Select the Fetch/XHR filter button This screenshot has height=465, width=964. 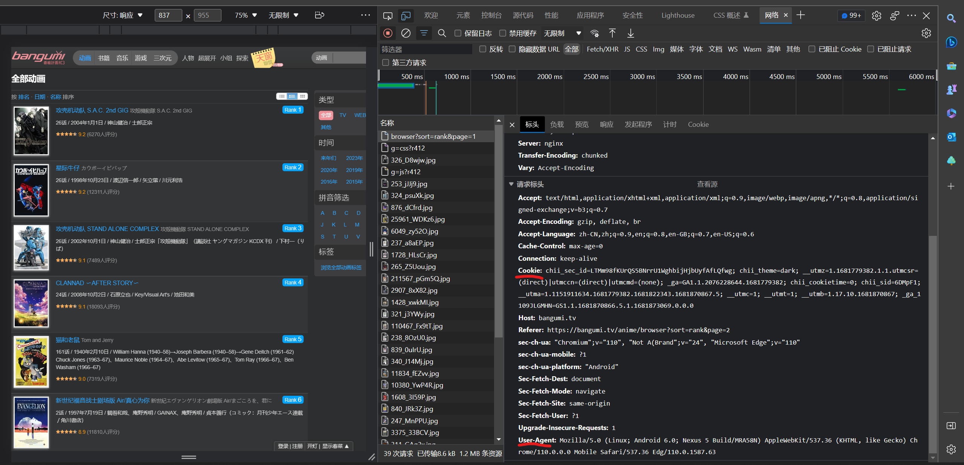click(x=602, y=49)
